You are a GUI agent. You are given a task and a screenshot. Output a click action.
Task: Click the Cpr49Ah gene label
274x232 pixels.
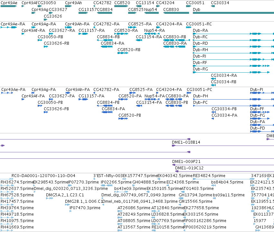(73, 3)
